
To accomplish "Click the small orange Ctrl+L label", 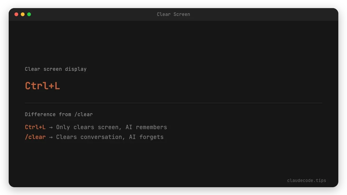I will tap(35, 127).
